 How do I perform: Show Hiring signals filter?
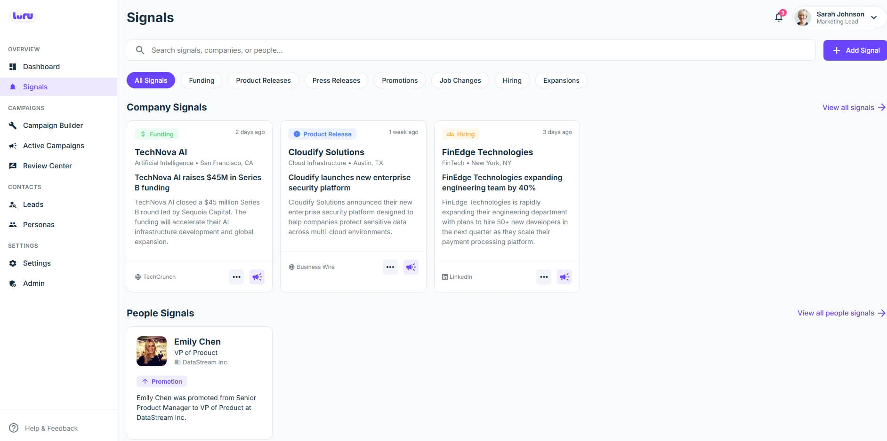(x=512, y=80)
